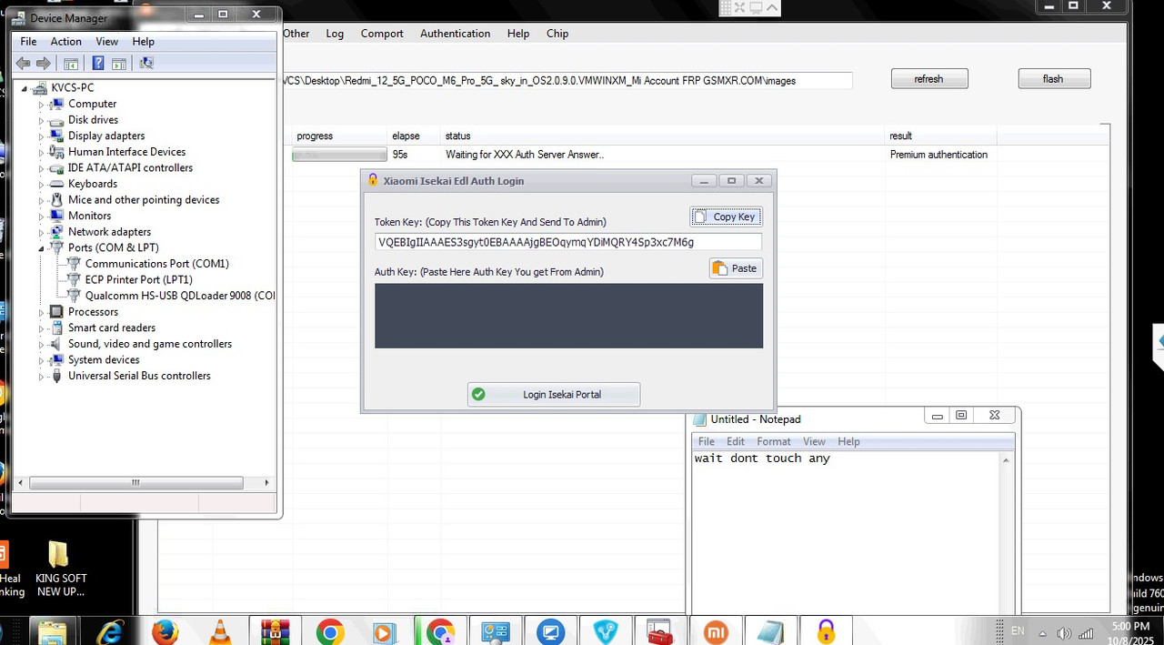Open the Notepad window title icon menu
This screenshot has width=1164, height=645.
point(699,419)
